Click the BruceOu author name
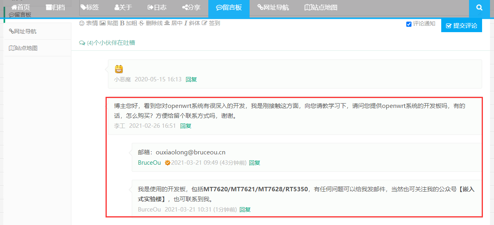This screenshot has width=494, height=225. [x=150, y=163]
